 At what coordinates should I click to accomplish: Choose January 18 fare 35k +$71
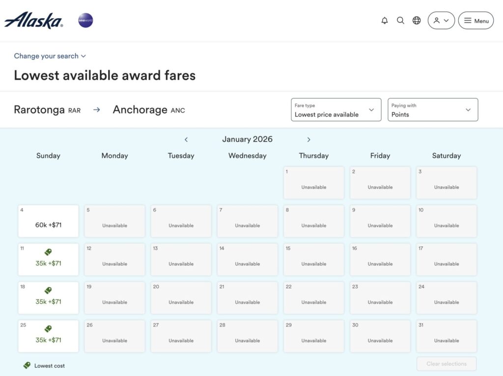tap(48, 297)
